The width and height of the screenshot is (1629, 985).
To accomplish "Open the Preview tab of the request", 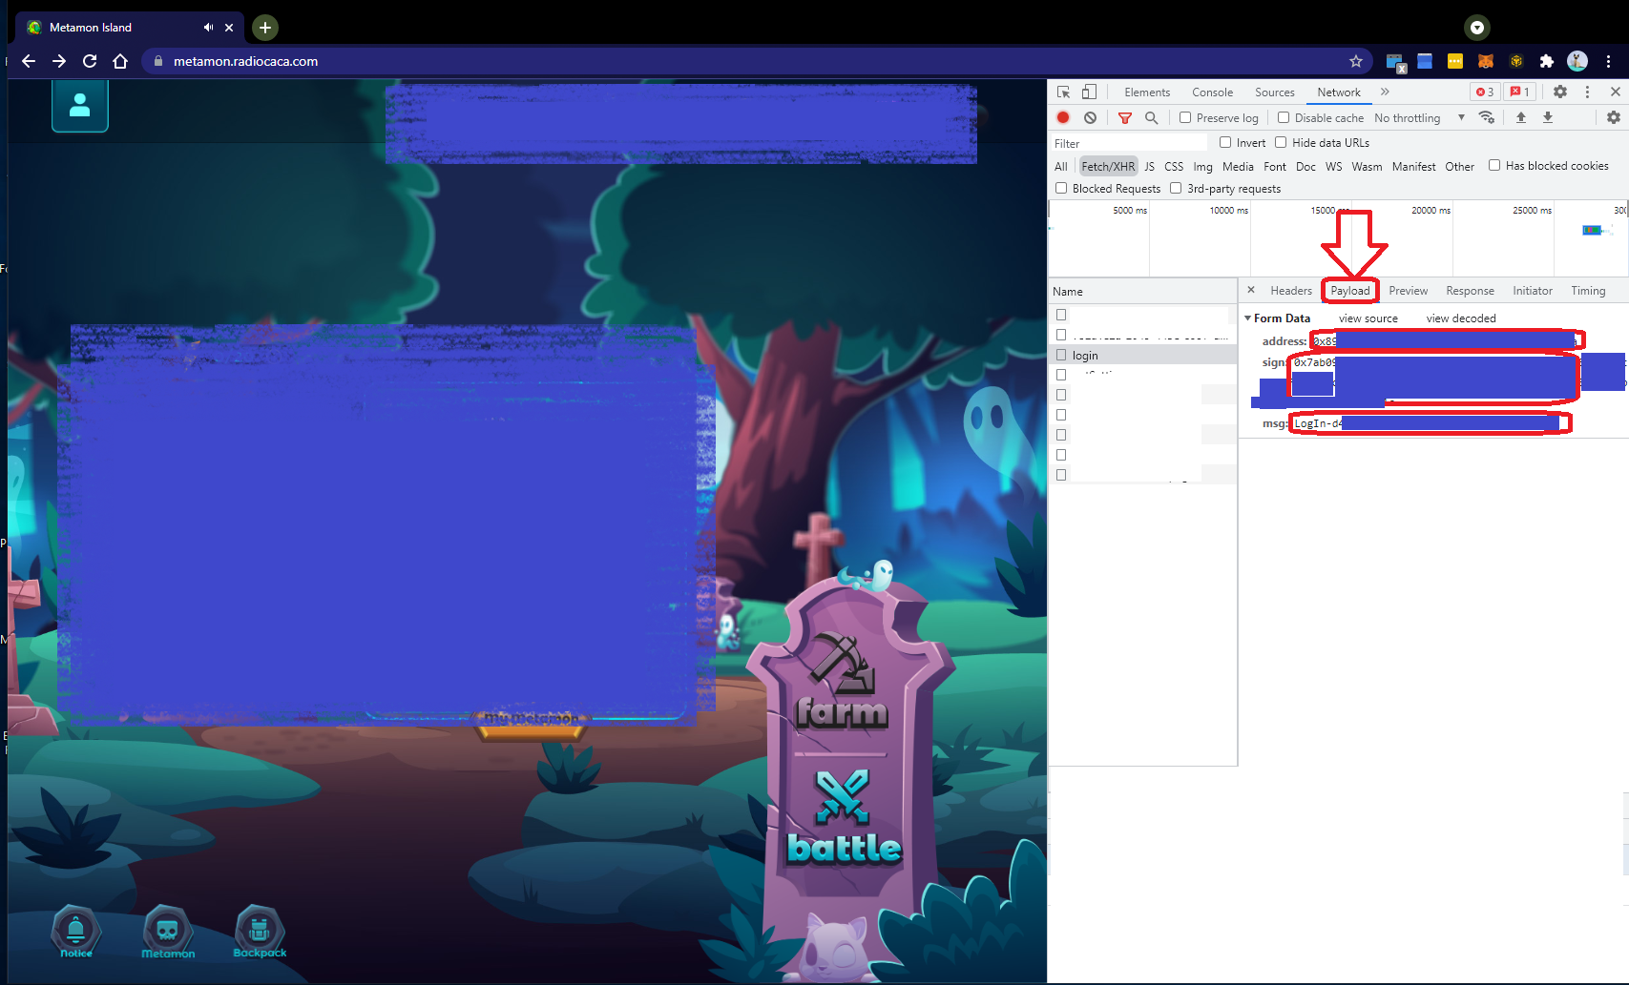I will point(1409,291).
